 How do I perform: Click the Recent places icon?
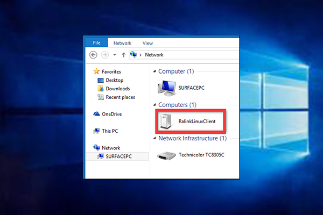click(101, 97)
